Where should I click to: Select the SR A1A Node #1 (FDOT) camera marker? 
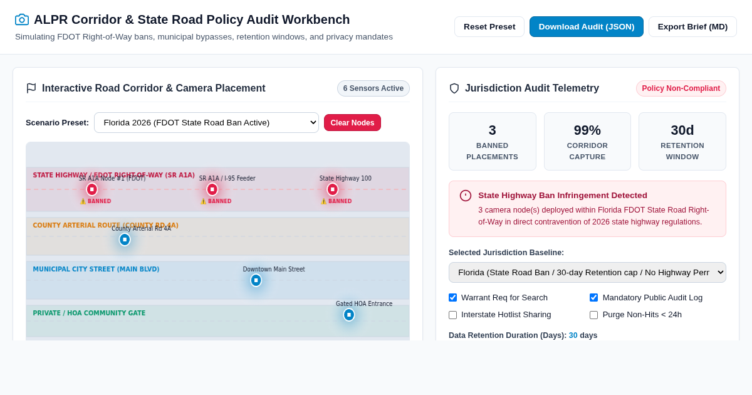(92, 189)
